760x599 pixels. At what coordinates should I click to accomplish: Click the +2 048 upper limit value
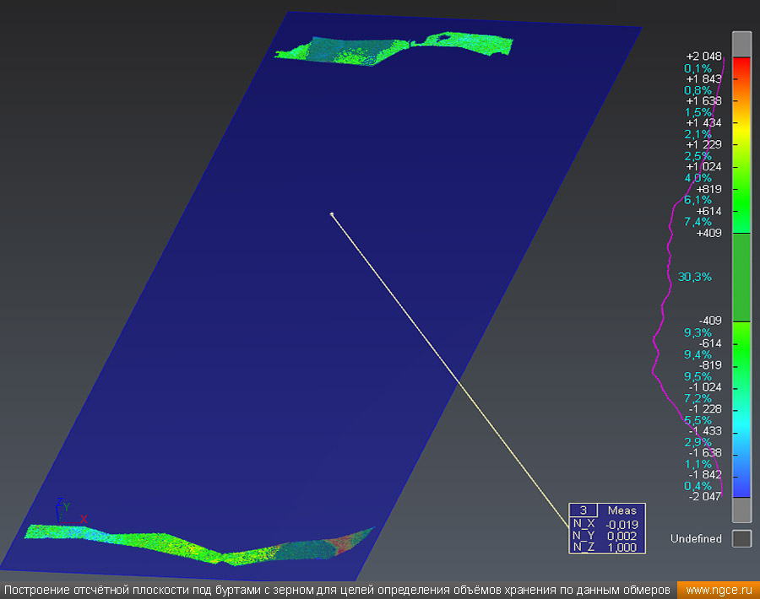click(703, 57)
